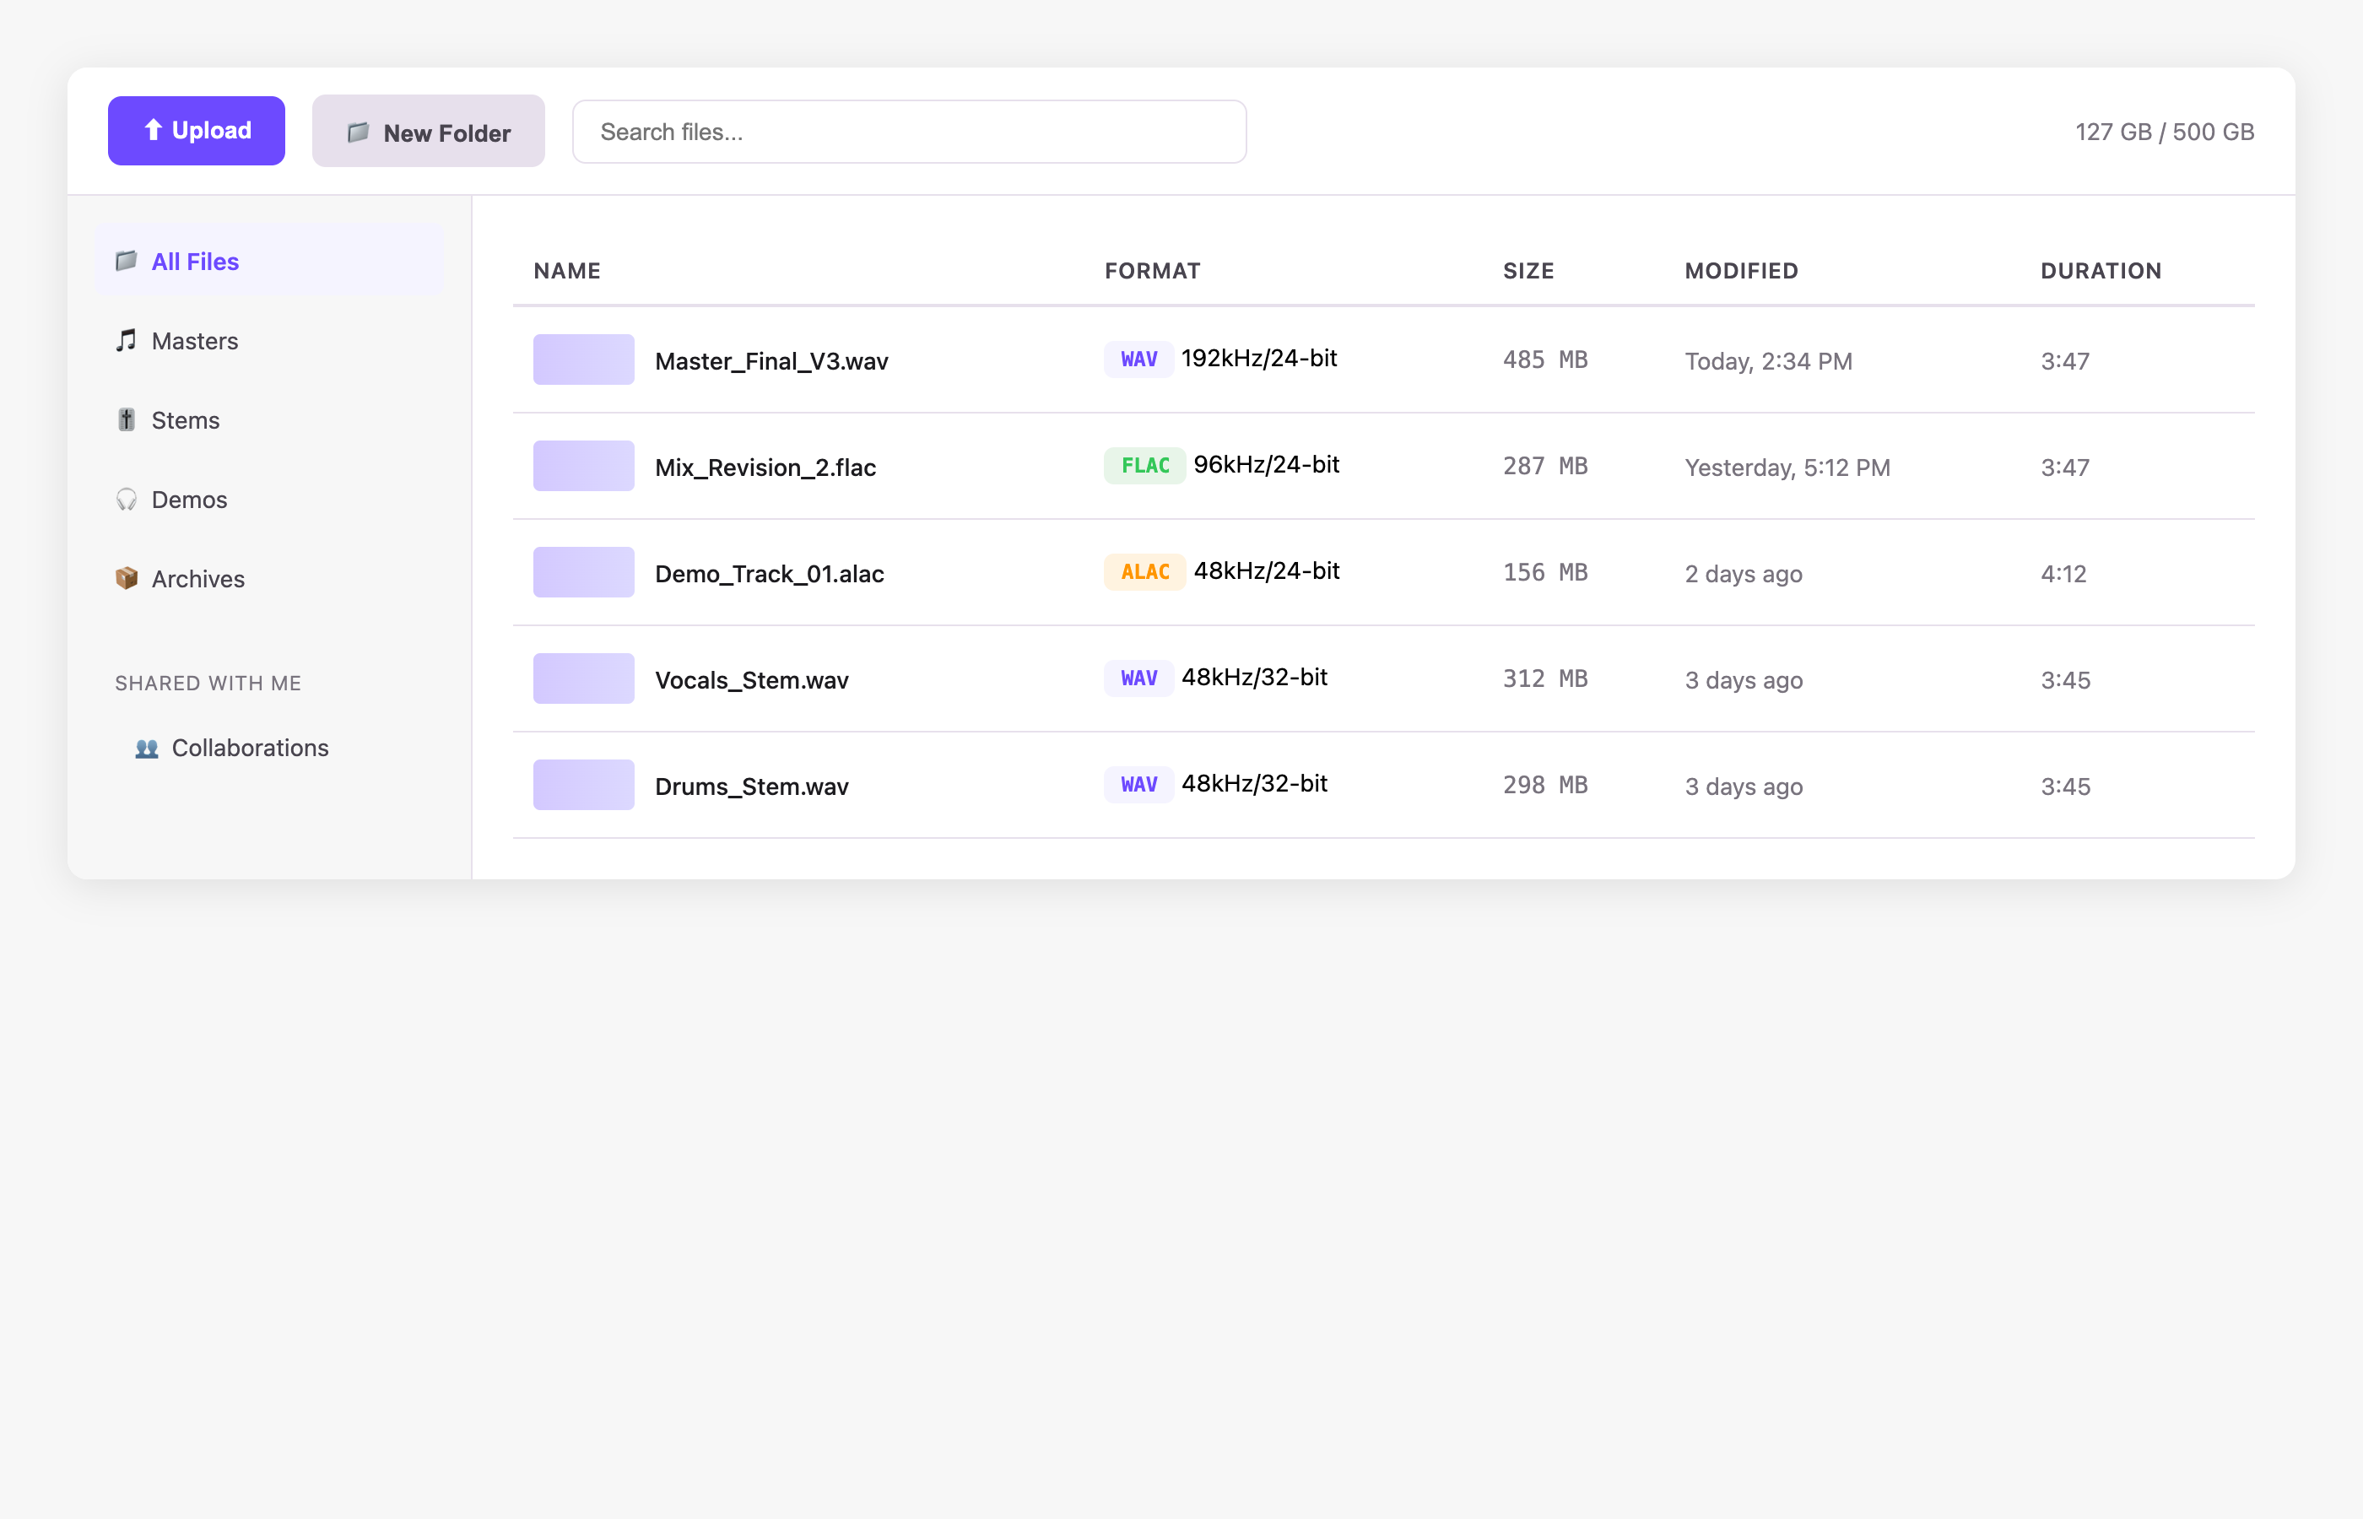This screenshot has width=2363, height=1519.
Task: Open Collaborations via the people icon
Action: pyautogui.click(x=146, y=748)
